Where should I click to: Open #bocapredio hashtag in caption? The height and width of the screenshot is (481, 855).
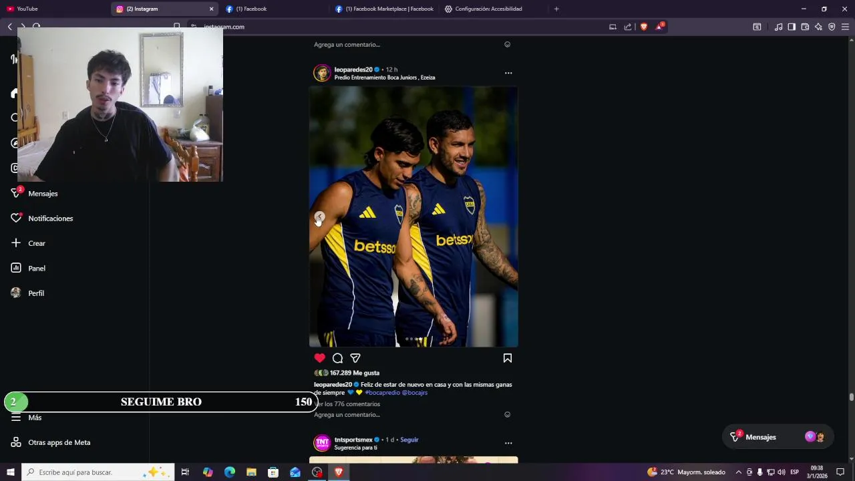tap(382, 393)
